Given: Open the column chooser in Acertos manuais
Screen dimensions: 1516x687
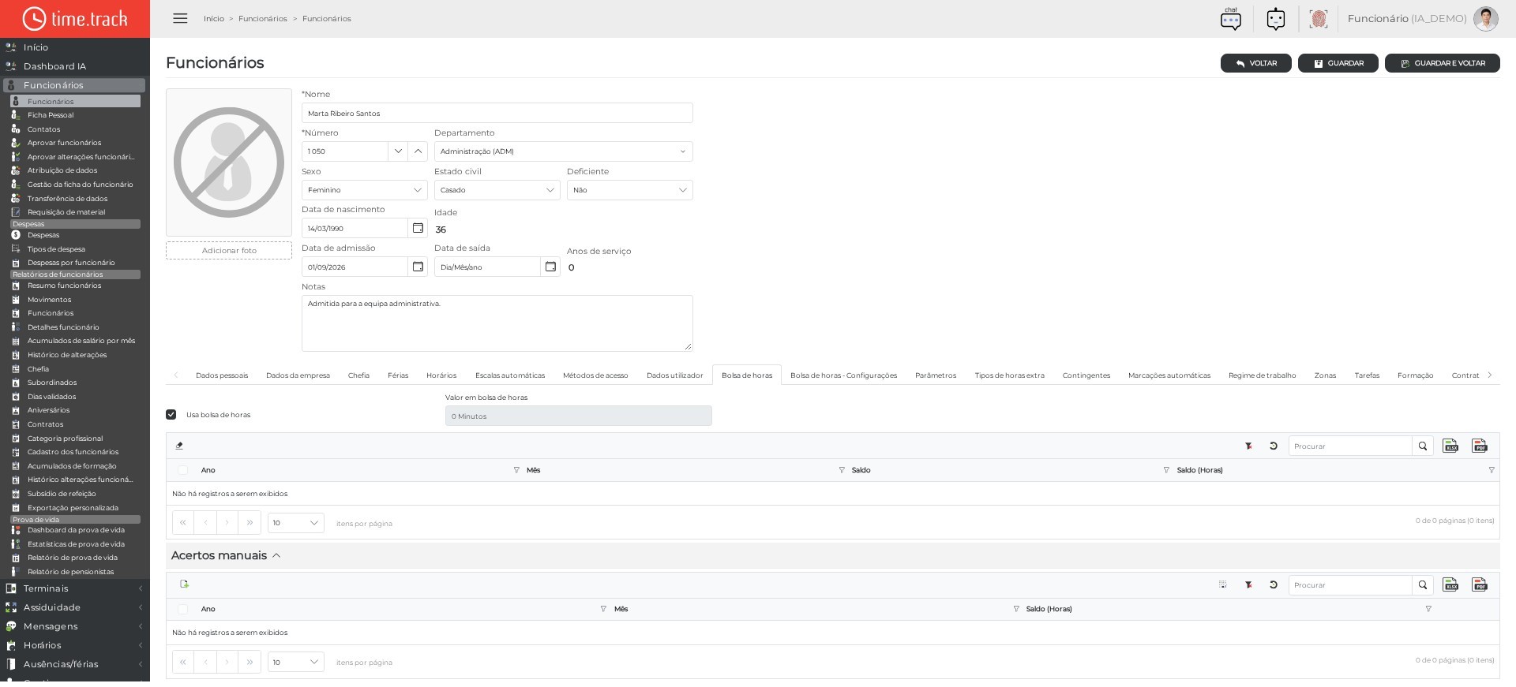Looking at the screenshot, I should (1222, 584).
